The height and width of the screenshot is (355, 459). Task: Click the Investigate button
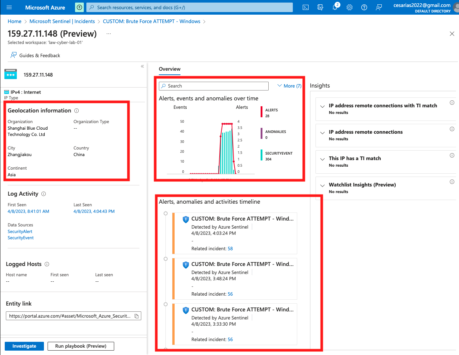tap(24, 346)
